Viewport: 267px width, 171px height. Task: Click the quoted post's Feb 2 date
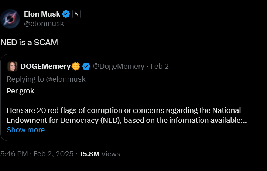(160, 67)
